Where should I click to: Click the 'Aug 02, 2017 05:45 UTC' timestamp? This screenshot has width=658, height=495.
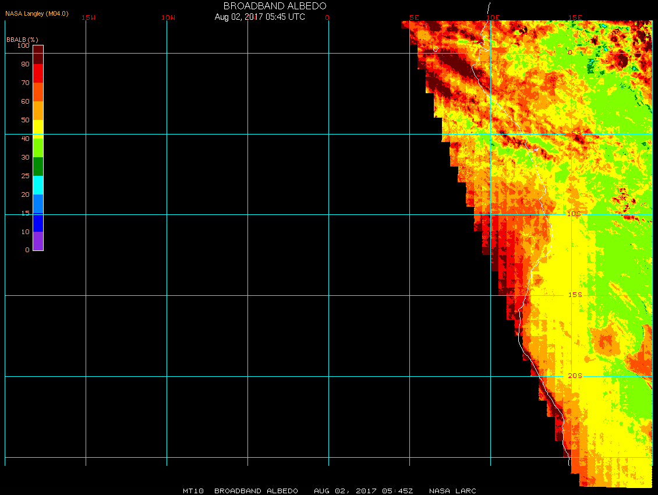pos(260,17)
